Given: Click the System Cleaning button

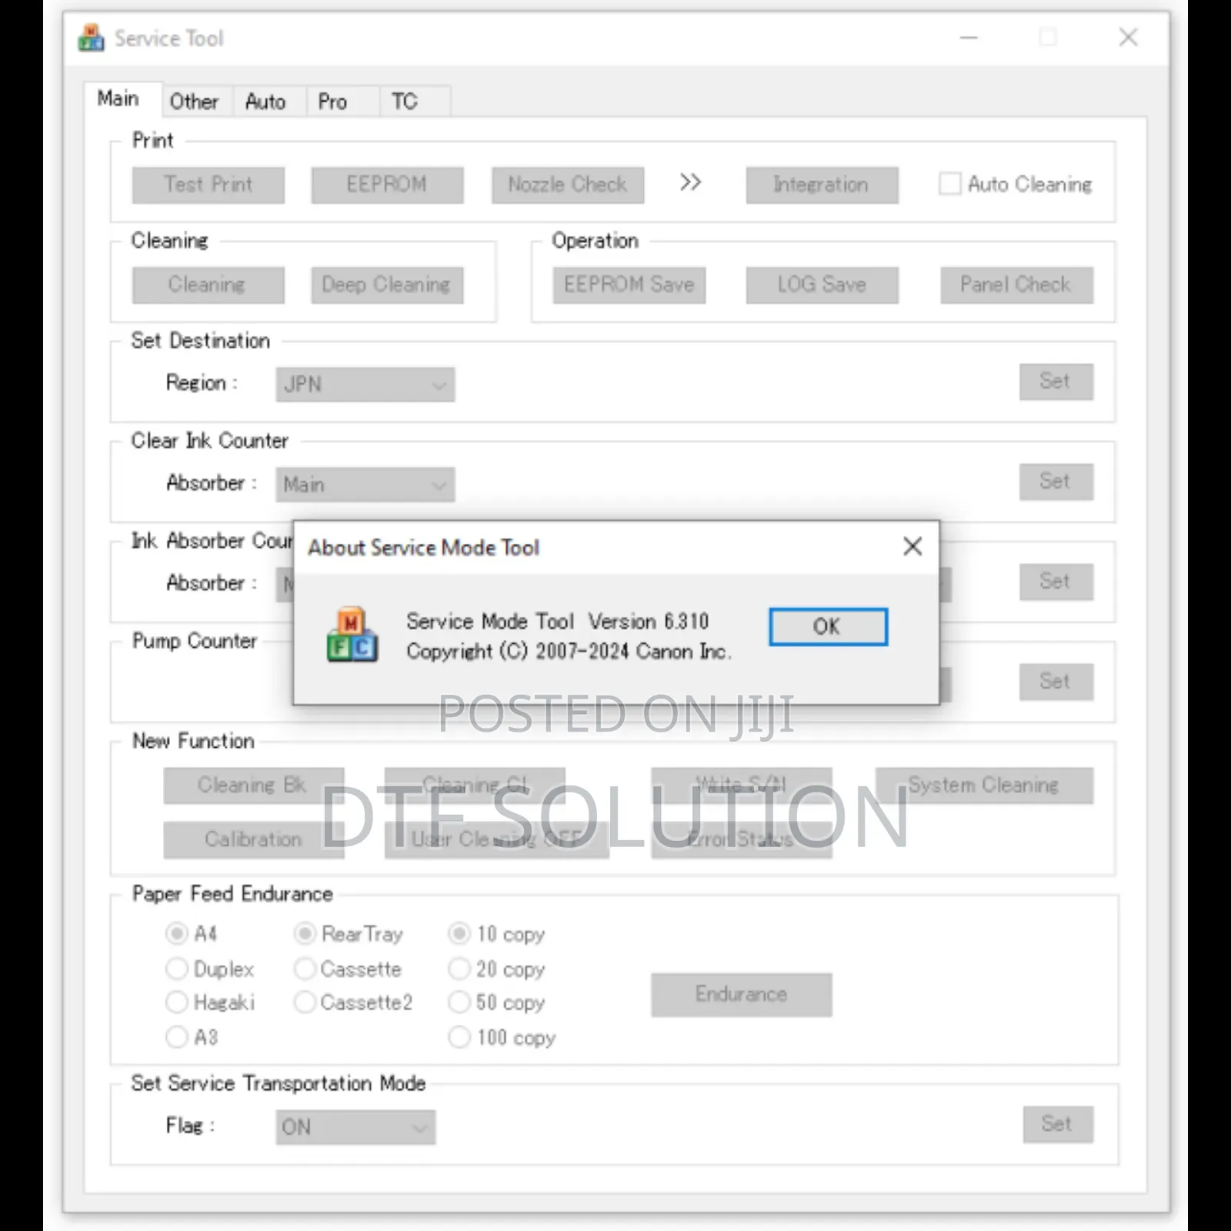Looking at the screenshot, I should click(x=984, y=786).
